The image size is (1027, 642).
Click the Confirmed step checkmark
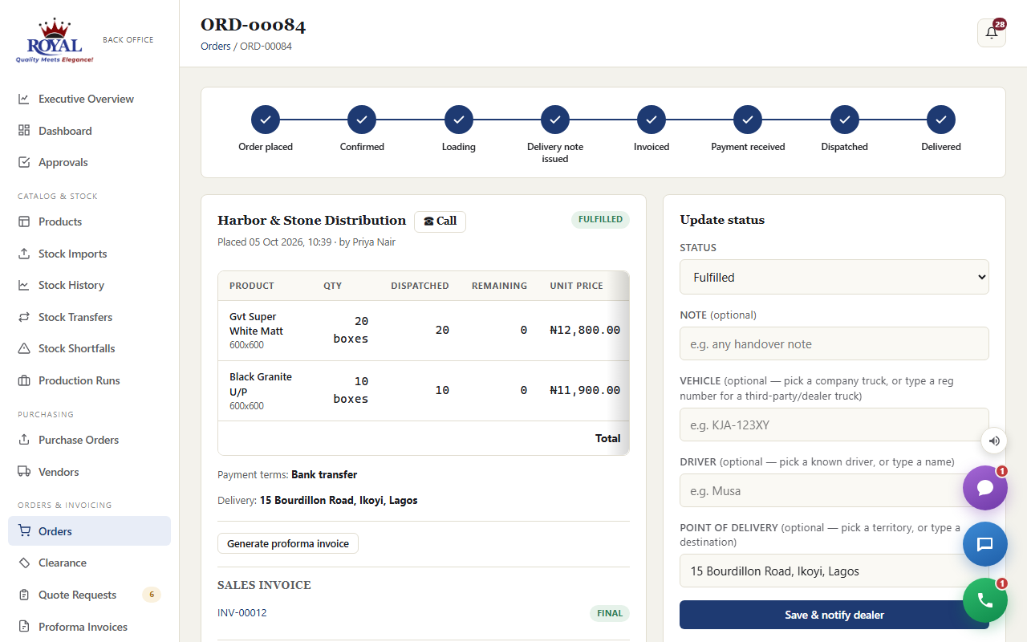coord(362,120)
